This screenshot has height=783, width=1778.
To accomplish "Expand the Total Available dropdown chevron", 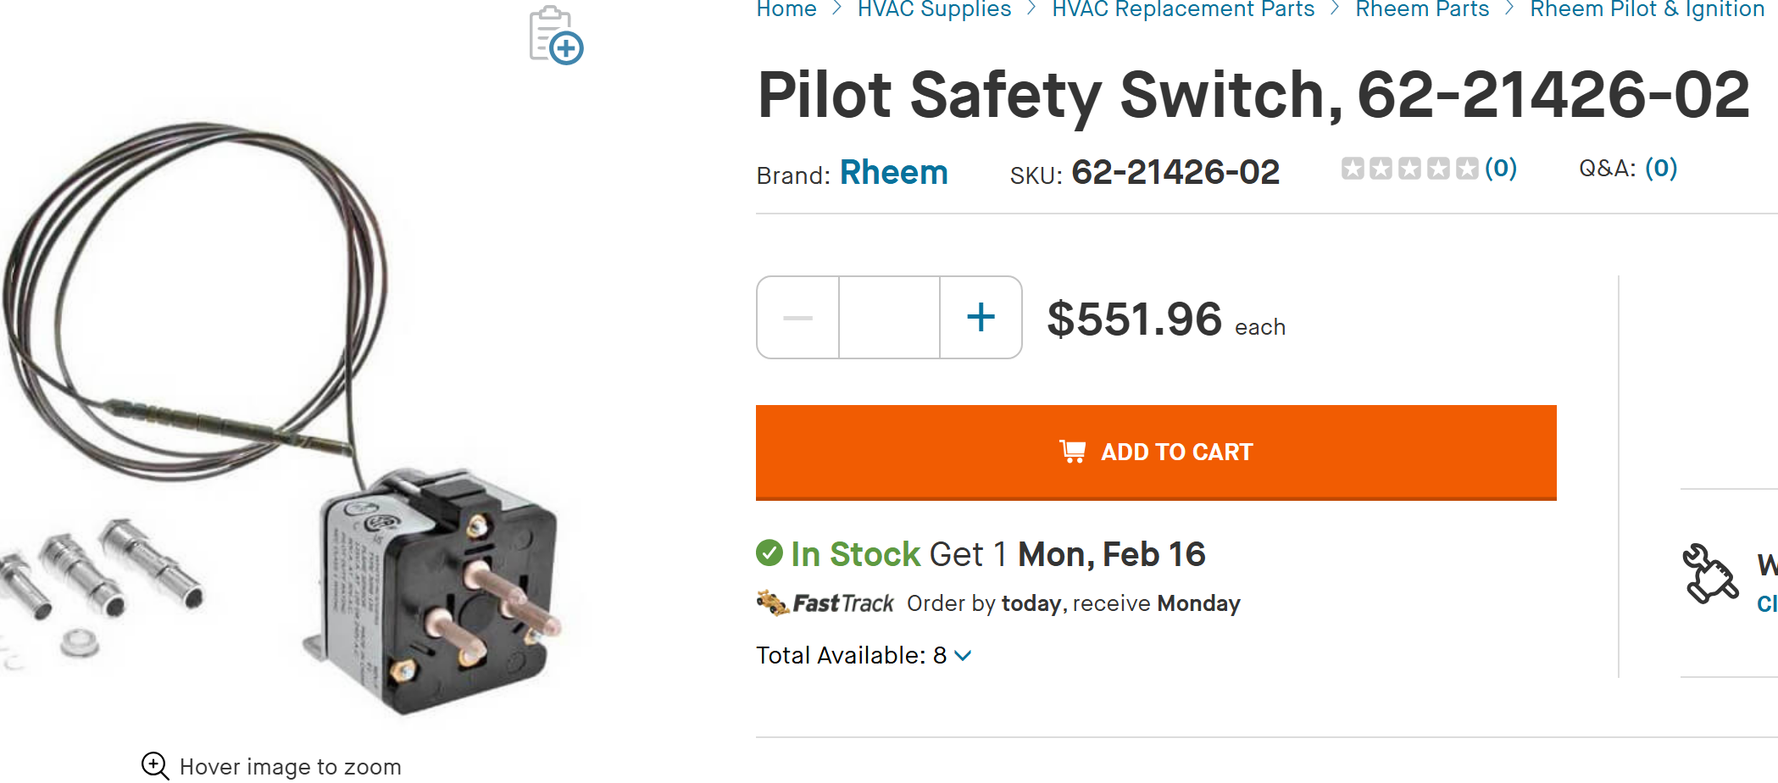I will coord(963,655).
